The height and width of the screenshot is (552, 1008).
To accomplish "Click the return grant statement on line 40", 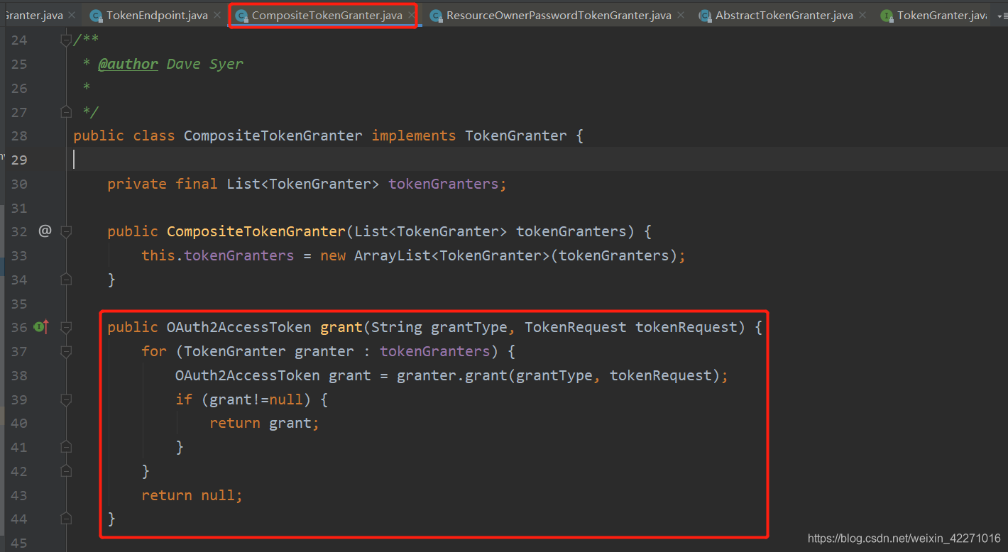I will click(x=264, y=423).
